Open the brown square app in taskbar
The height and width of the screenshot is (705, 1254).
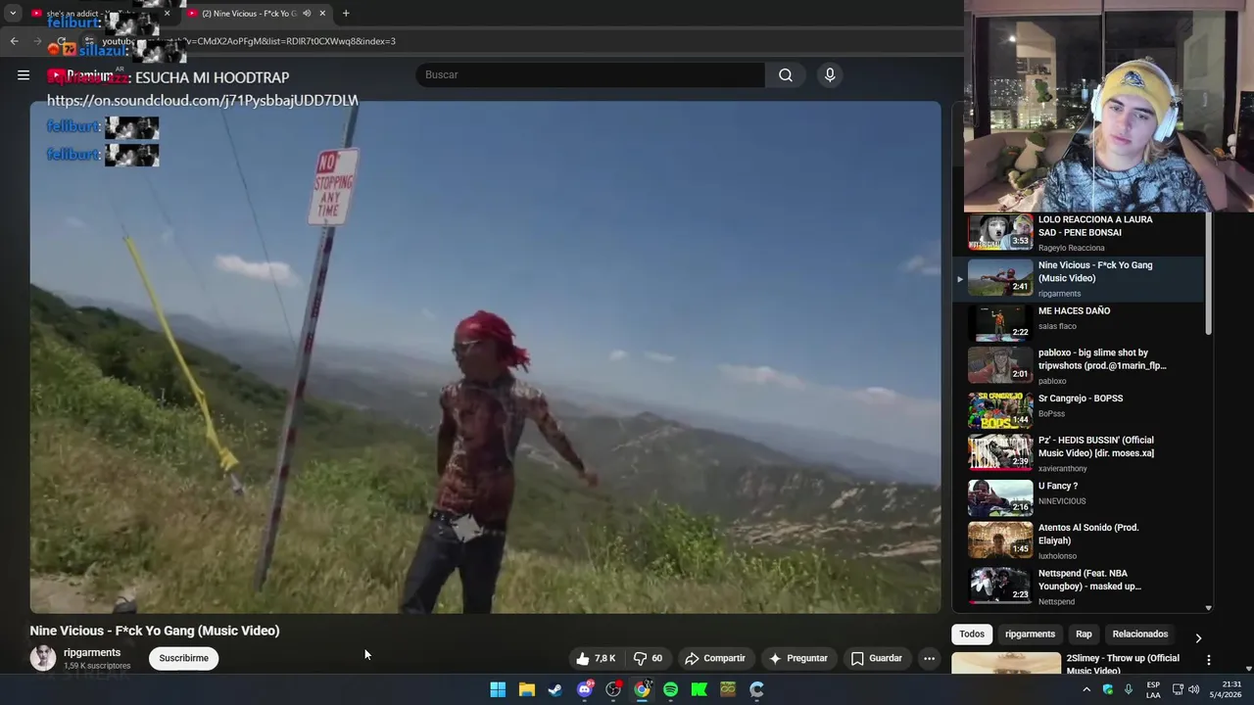(x=728, y=689)
